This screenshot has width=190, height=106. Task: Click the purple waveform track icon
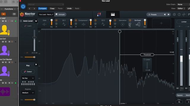[x=5, y=92]
